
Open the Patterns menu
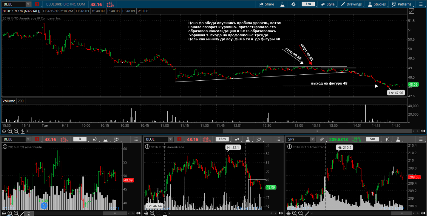[x=401, y=4]
